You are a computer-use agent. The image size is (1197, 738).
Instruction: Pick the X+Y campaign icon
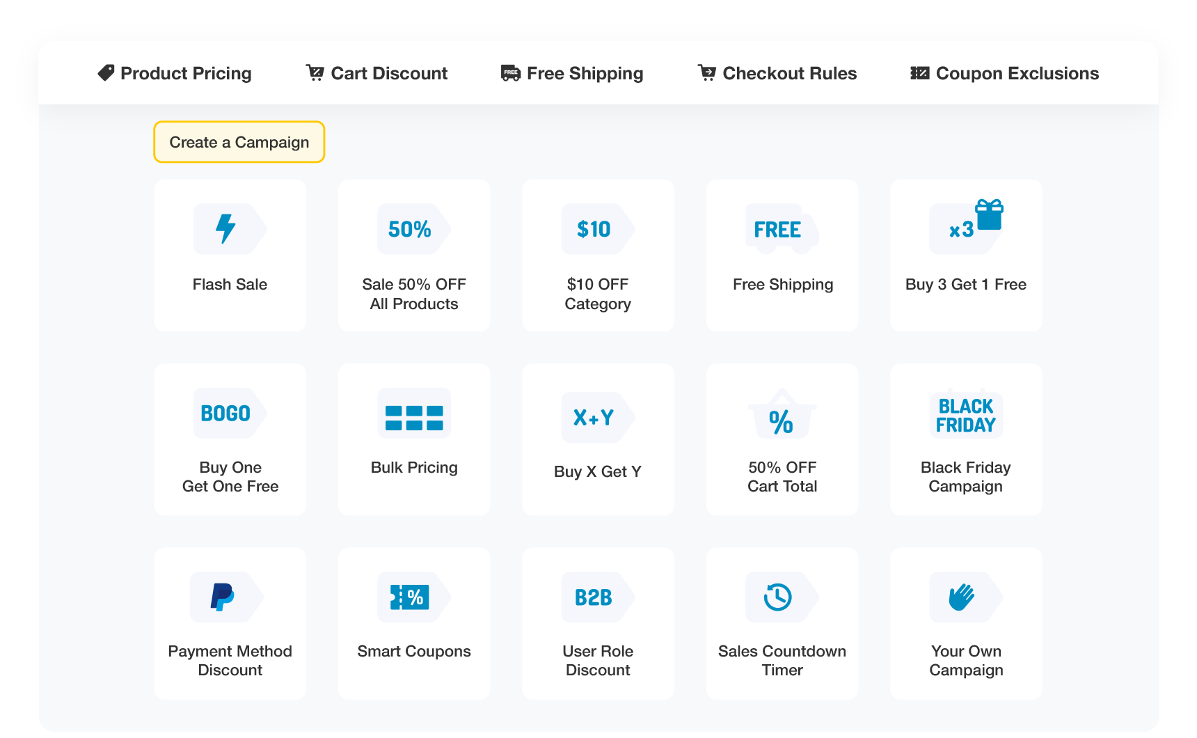coord(597,417)
